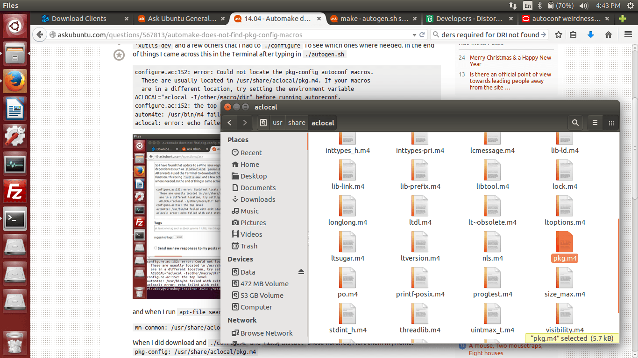Open the pkg.m4 file icon

point(565,243)
